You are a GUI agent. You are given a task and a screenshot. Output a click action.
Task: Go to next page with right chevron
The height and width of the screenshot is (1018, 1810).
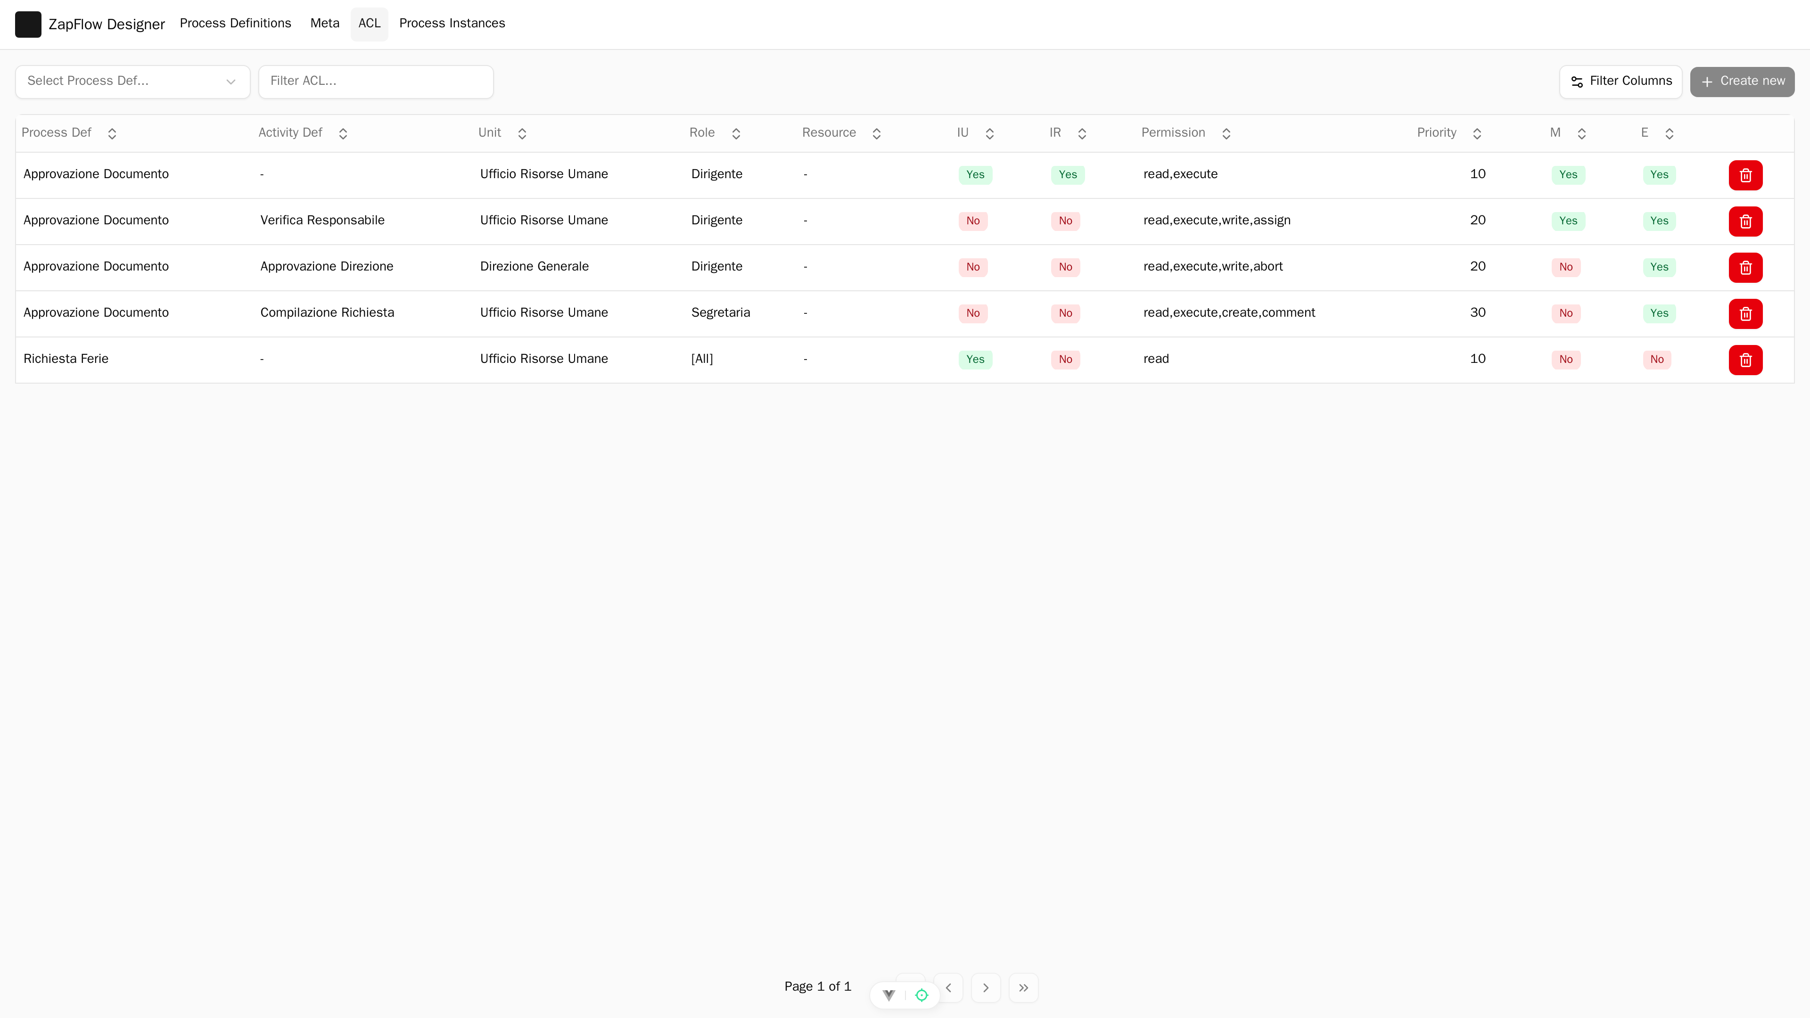(x=986, y=987)
